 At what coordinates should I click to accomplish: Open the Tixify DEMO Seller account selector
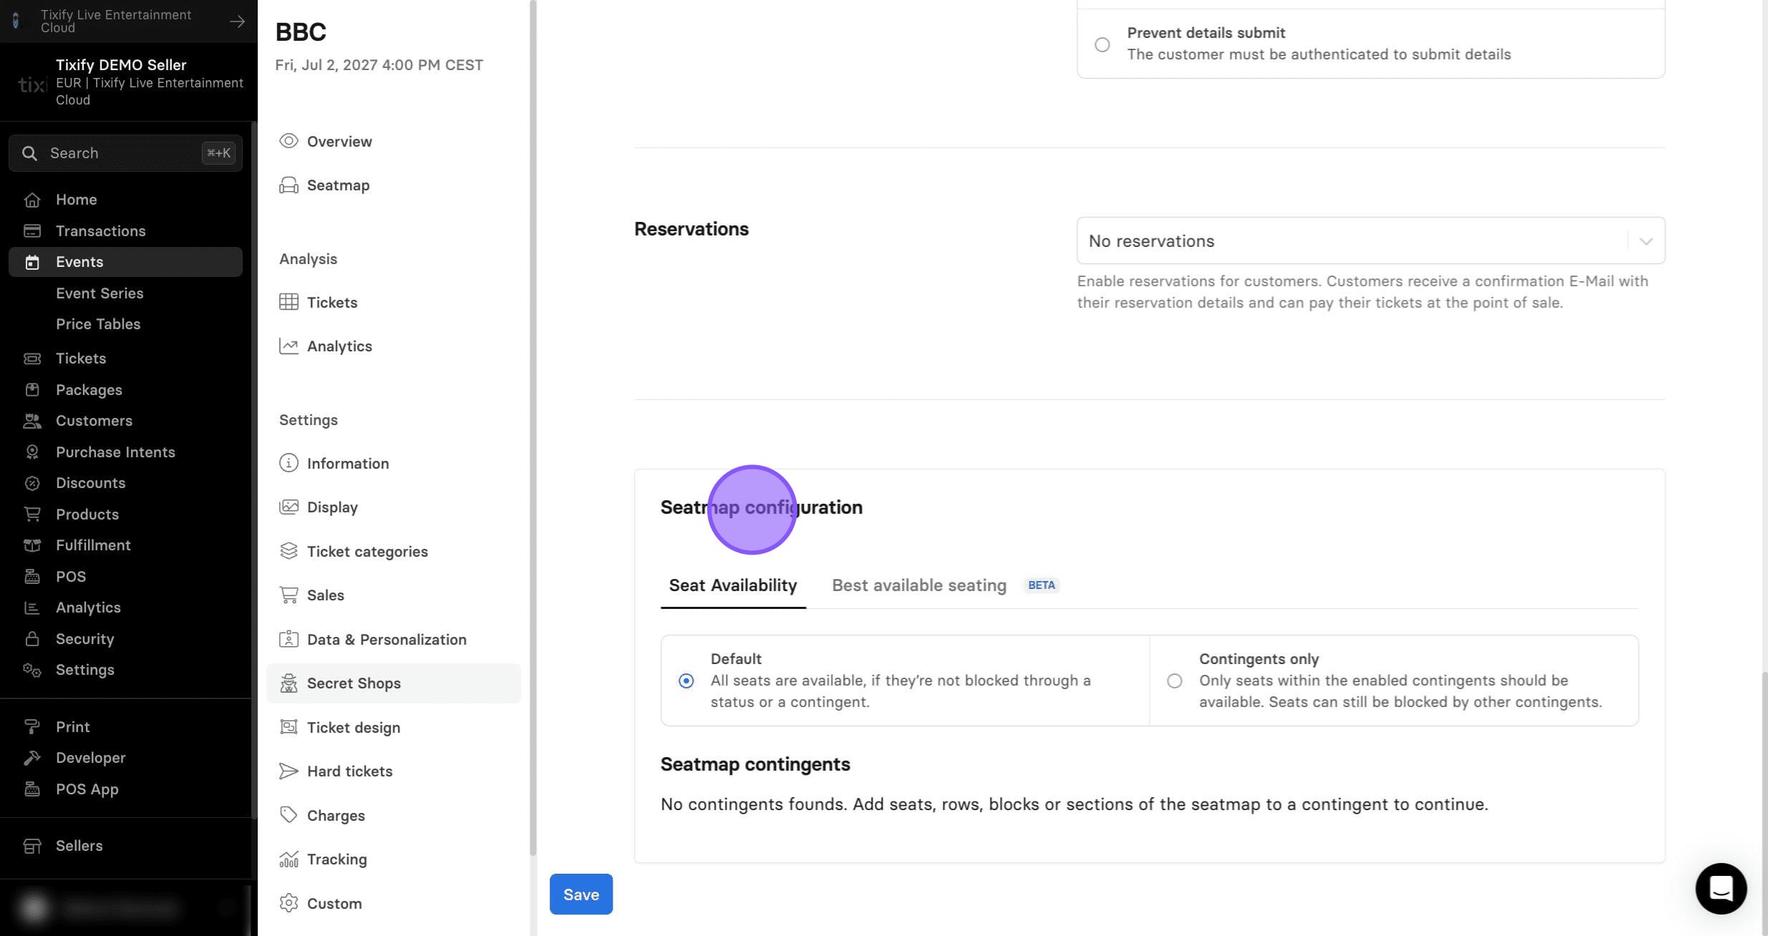point(129,82)
